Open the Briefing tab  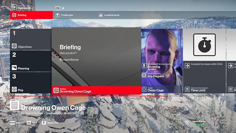coord(31,15)
